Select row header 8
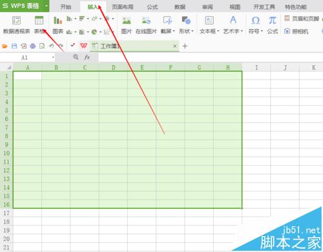The image size is (323, 252). click(6, 136)
